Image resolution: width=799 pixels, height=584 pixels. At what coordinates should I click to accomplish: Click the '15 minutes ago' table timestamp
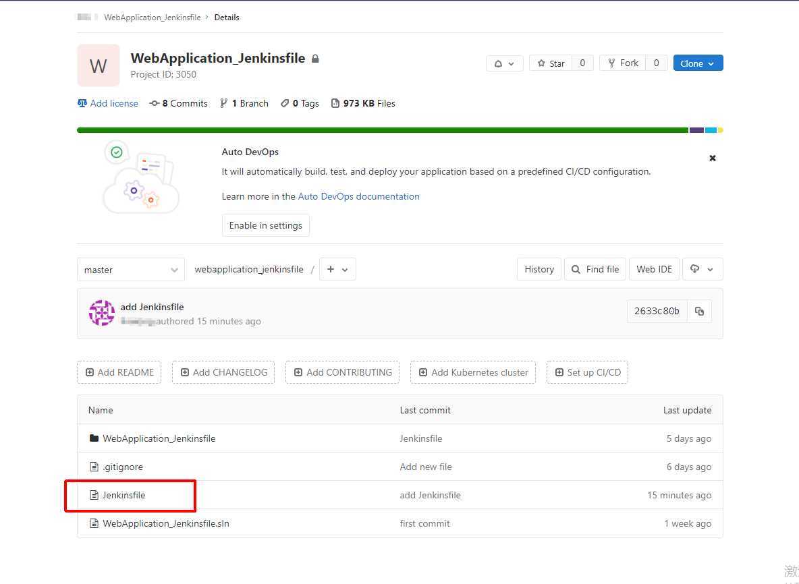(680, 495)
